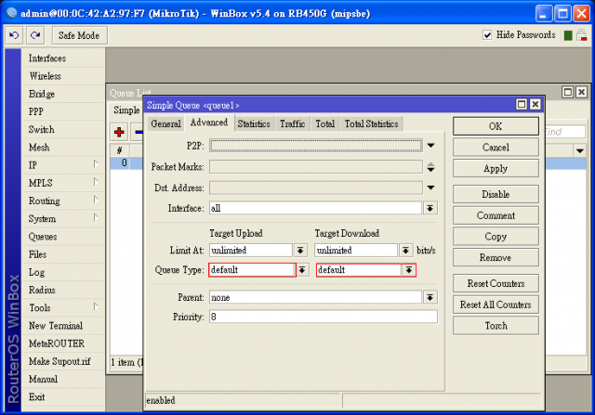Expand the IP submenu arrow

point(96,164)
